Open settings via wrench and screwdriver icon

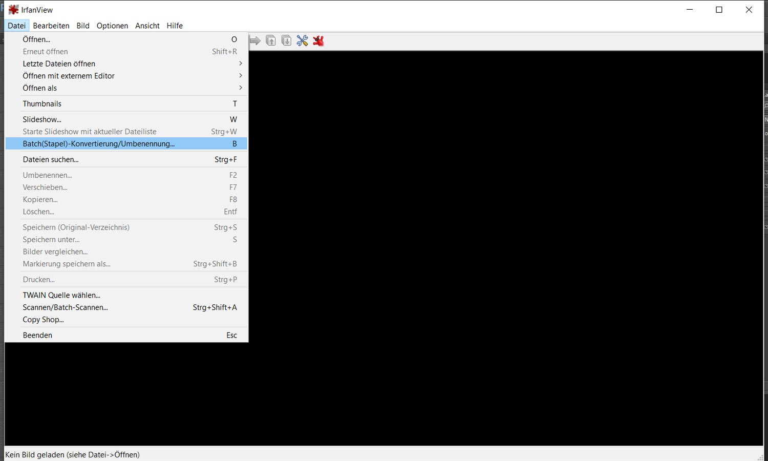click(x=302, y=40)
